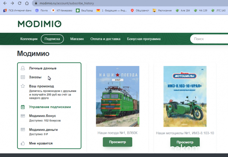Open the browser home page icon
228x157 pixels.
coord(27,3)
